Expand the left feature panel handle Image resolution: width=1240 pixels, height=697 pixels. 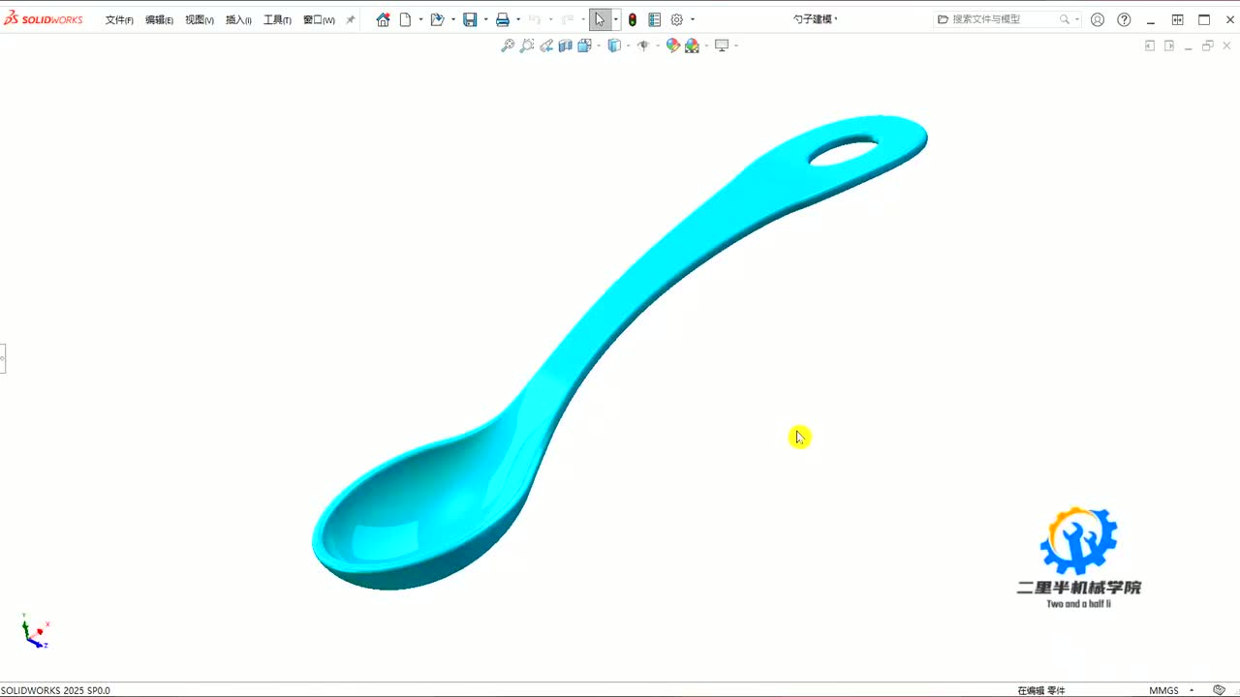coord(3,358)
